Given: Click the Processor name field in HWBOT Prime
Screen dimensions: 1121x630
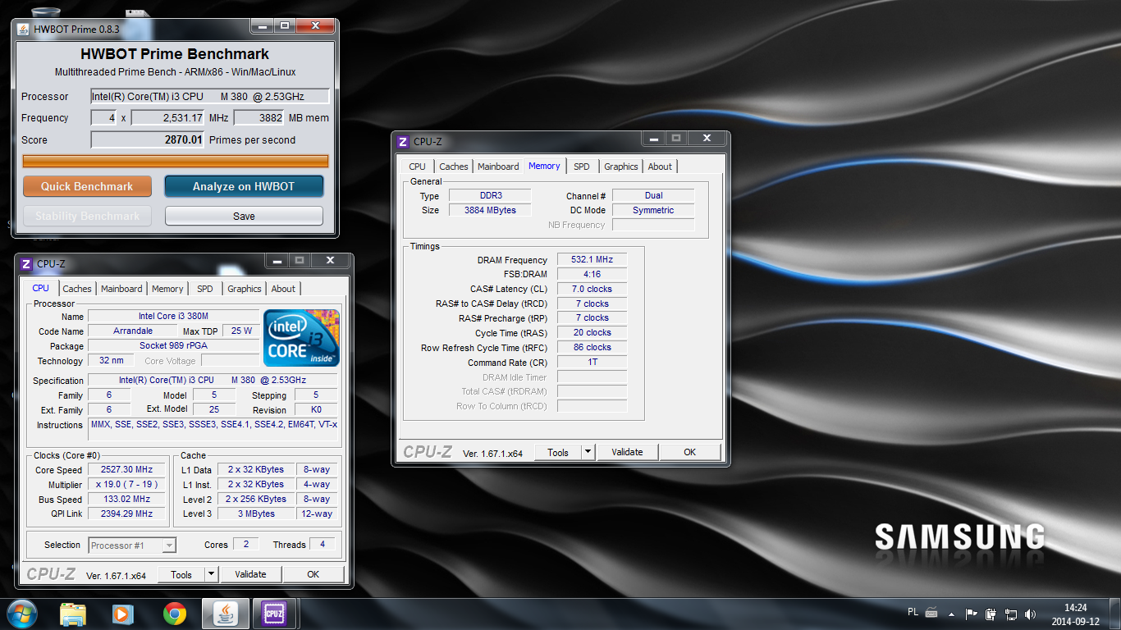Looking at the screenshot, I should point(209,96).
